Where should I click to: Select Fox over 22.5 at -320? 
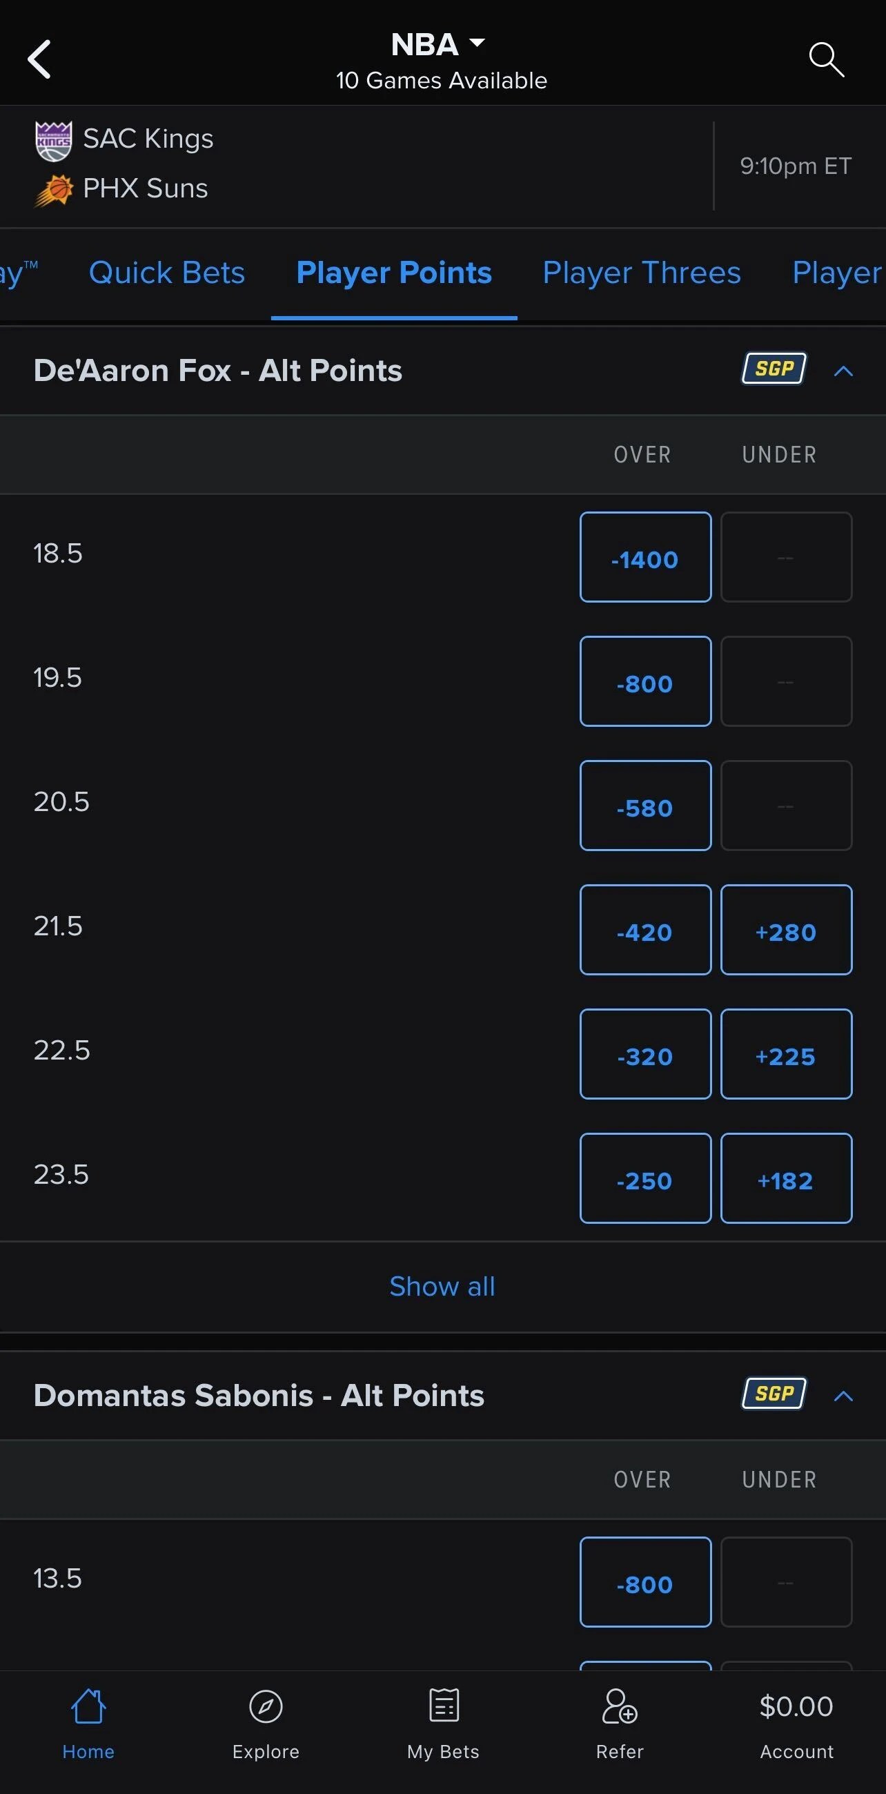(645, 1054)
